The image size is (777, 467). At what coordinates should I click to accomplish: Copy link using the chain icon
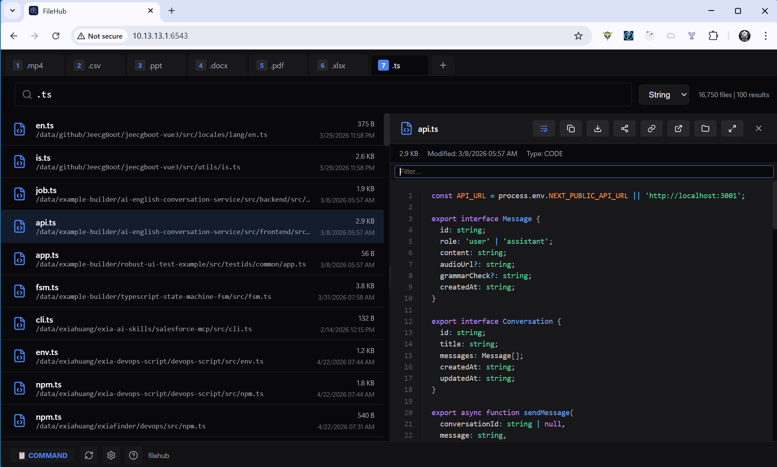[x=651, y=129]
